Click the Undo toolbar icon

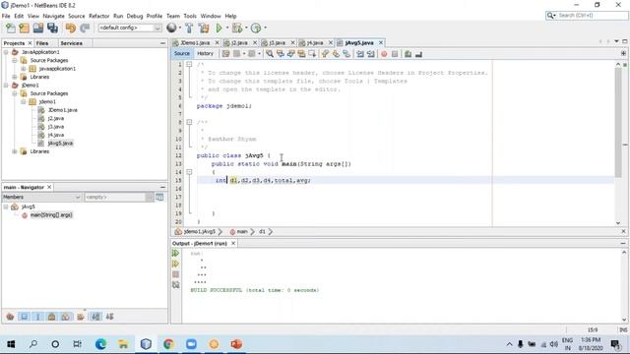point(71,29)
